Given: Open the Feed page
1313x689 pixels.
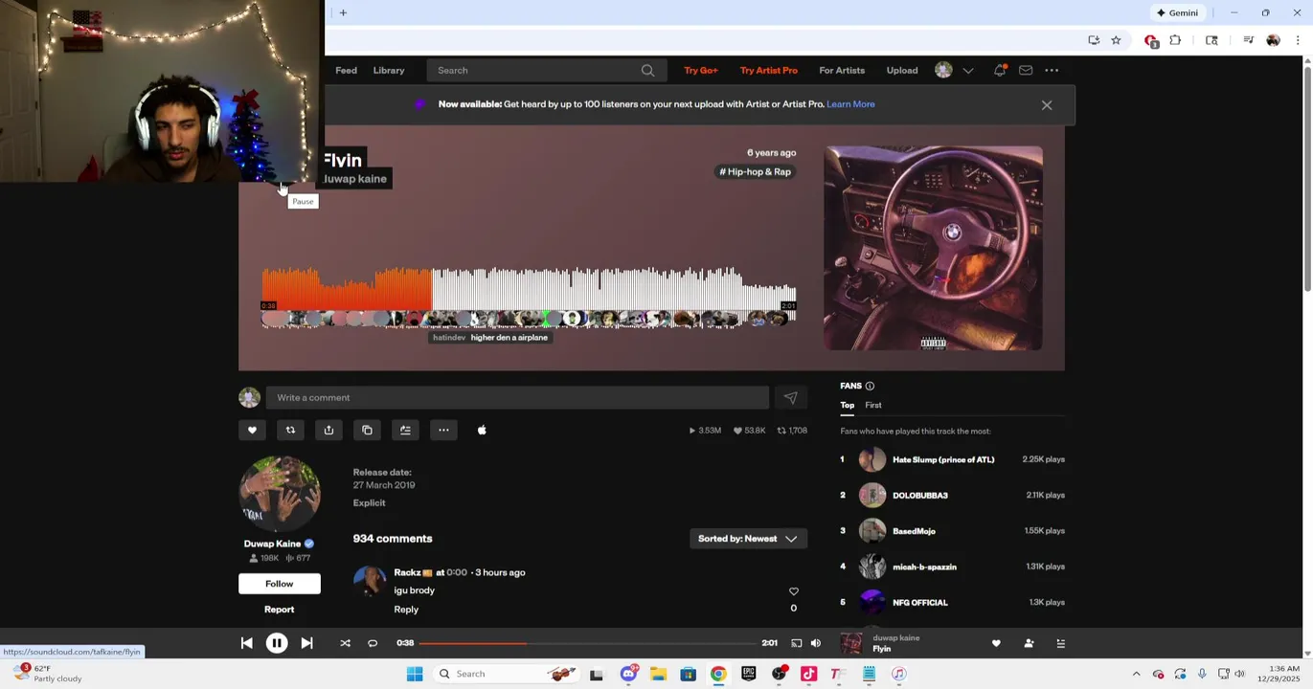Looking at the screenshot, I should tap(346, 71).
